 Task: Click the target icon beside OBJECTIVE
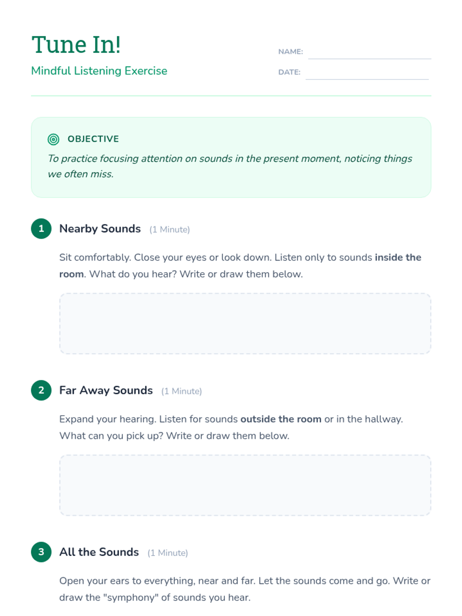pos(54,139)
